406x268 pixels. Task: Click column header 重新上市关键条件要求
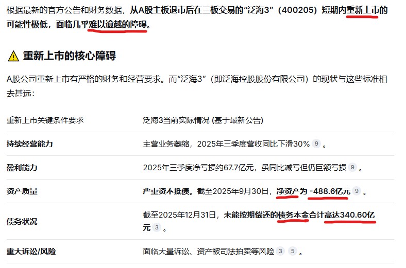(x=45, y=120)
